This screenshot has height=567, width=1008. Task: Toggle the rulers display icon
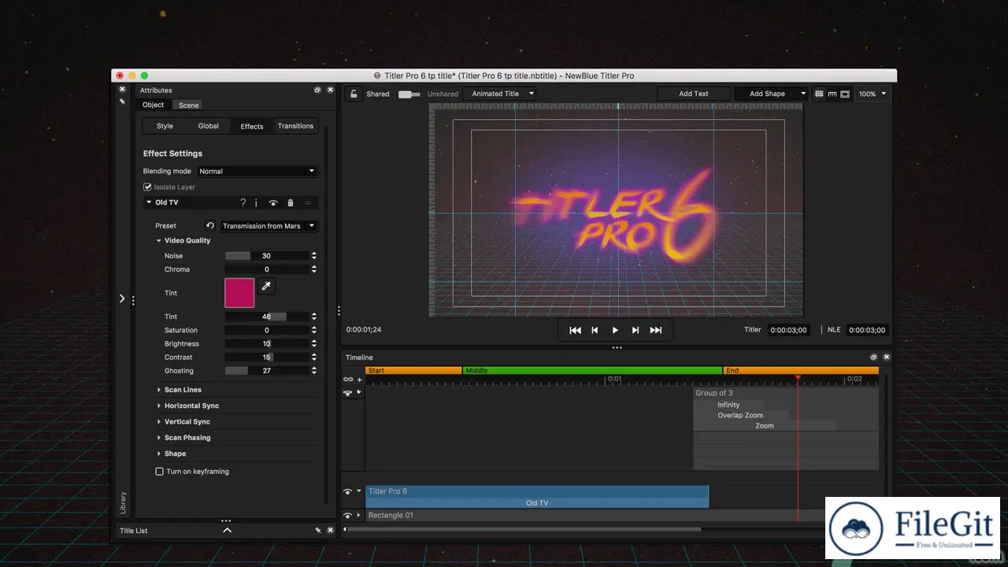point(832,94)
